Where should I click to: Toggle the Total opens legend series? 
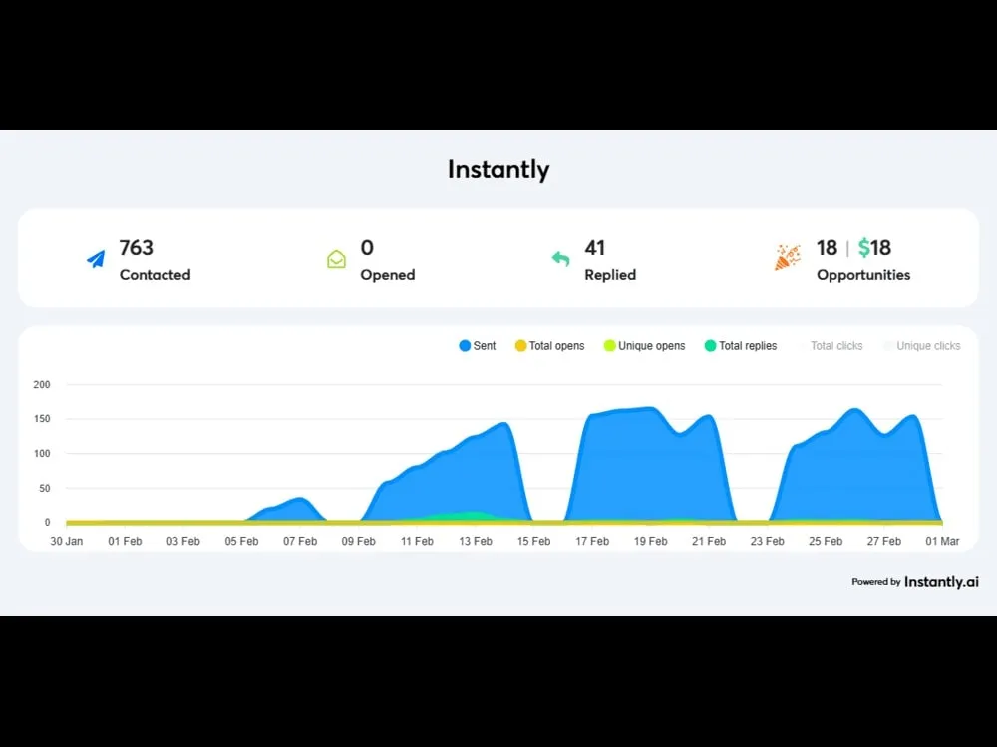coord(549,346)
